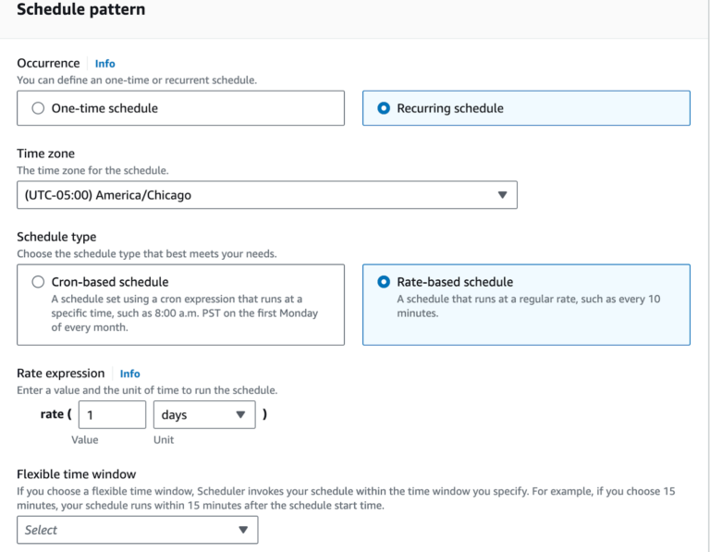Focus the rate Value input field
Screen dimensions: 710x552
click(x=112, y=415)
